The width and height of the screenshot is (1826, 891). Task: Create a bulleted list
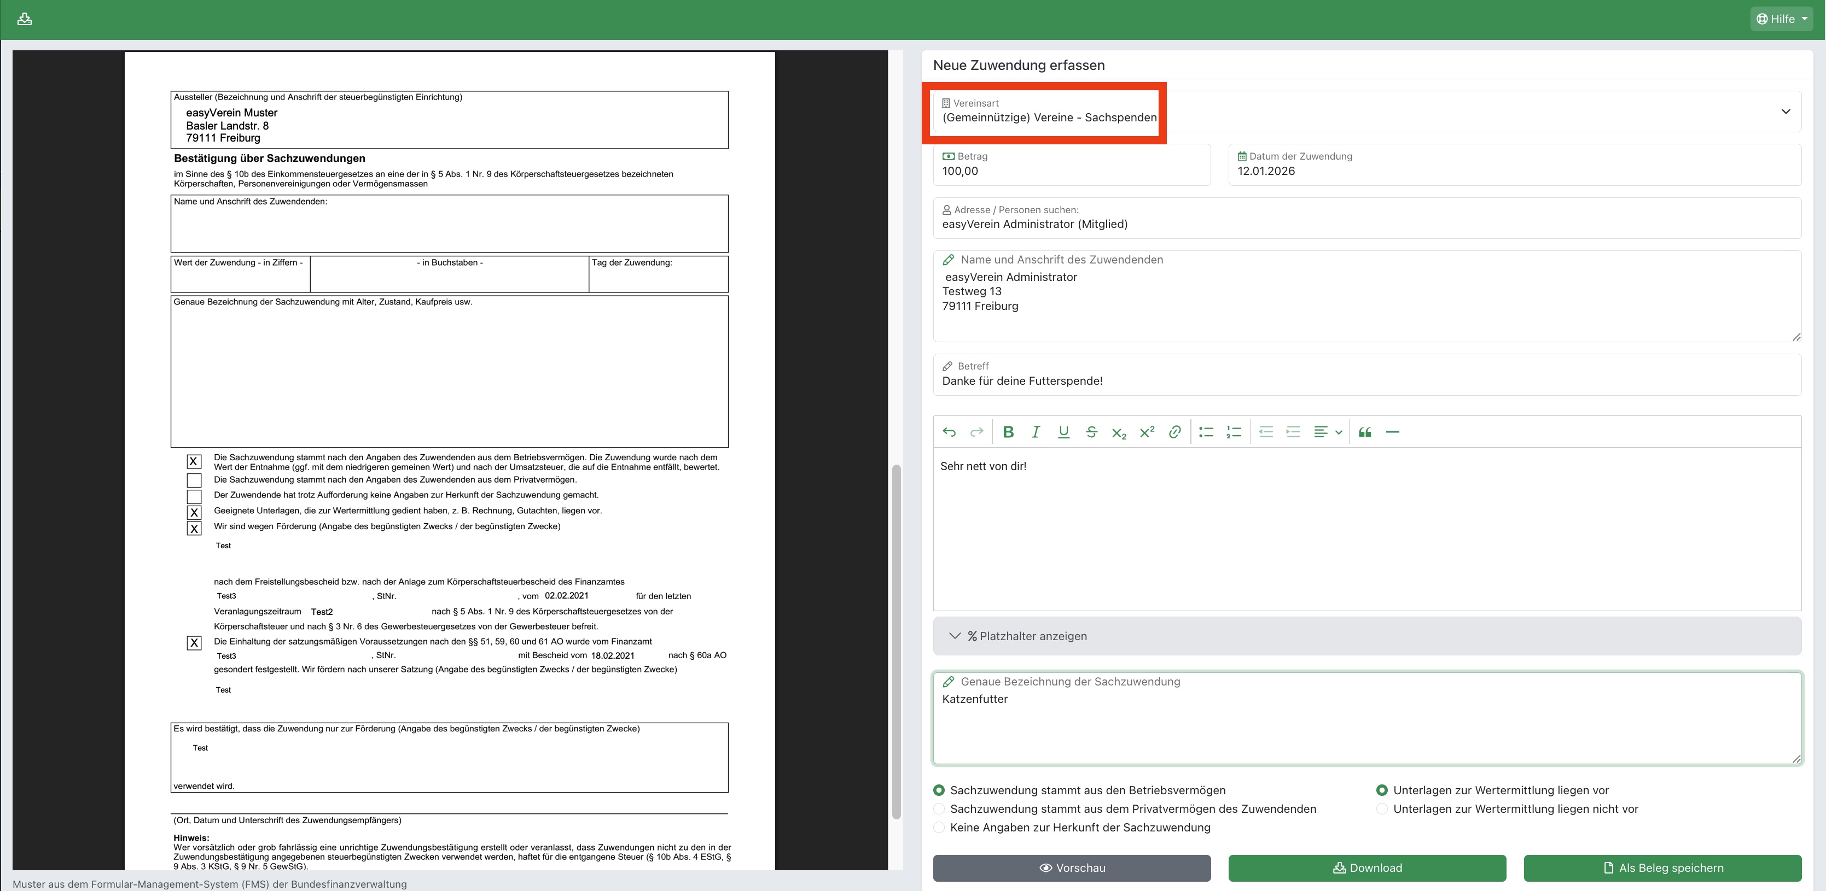[x=1206, y=432]
